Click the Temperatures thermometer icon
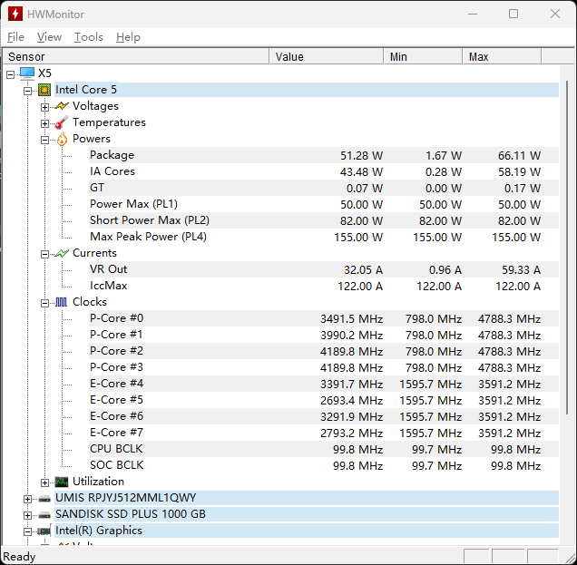 click(x=61, y=122)
